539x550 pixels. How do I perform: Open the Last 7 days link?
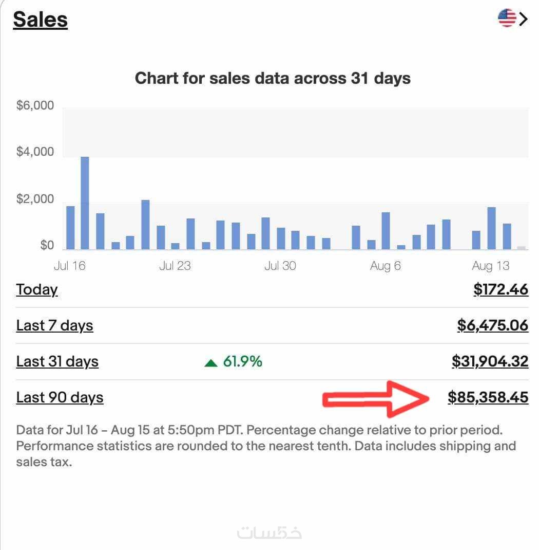point(54,325)
